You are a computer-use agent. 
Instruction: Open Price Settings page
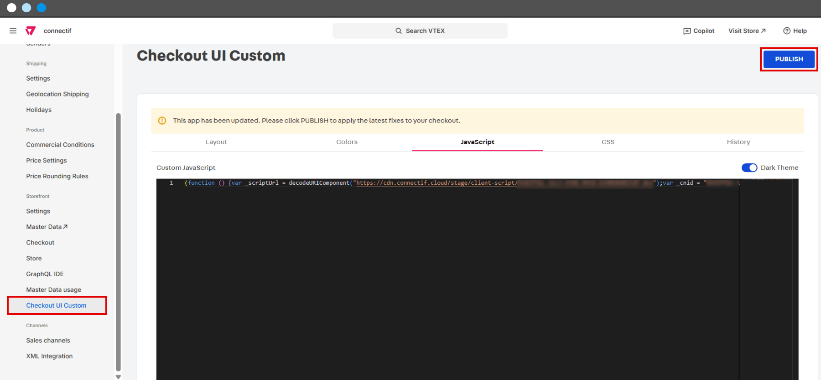pos(47,161)
